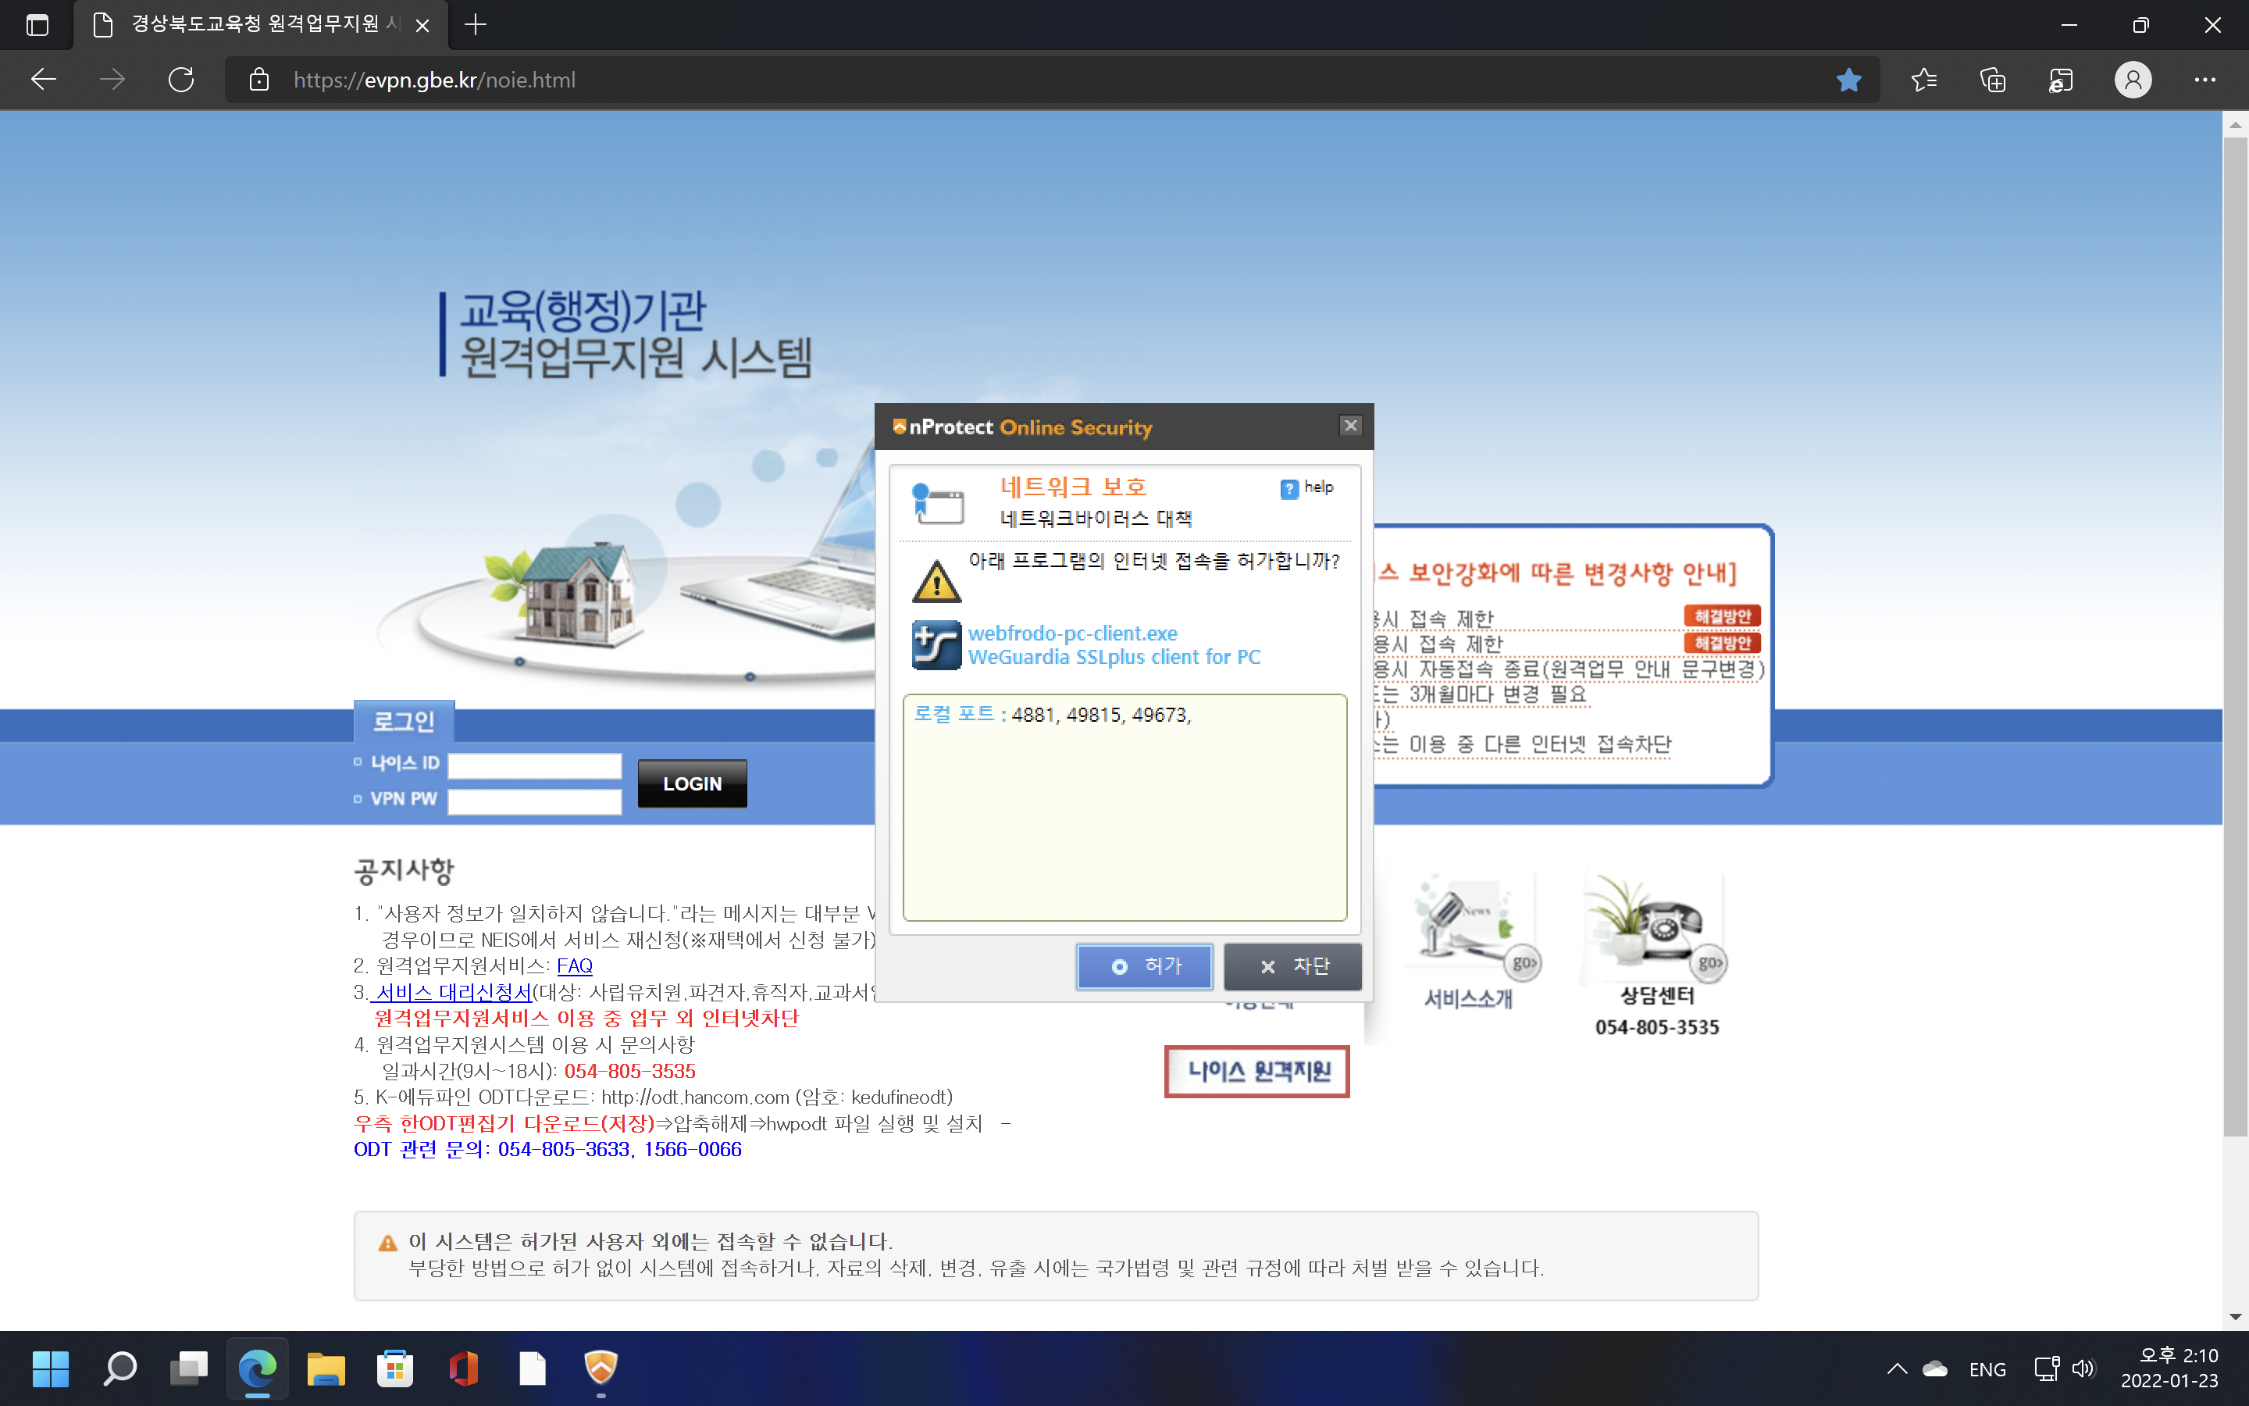The image size is (2249, 1406).
Task: Open the FAQ link in notices
Action: pos(574,965)
